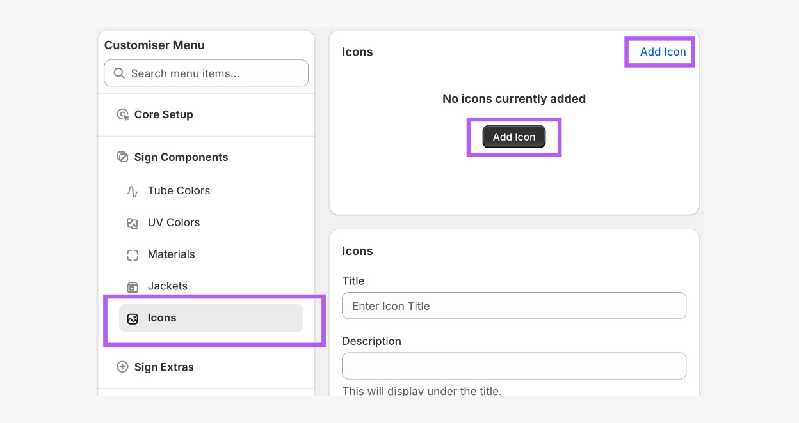799x423 pixels.
Task: Click the blue Add Icon link
Action: pos(663,52)
